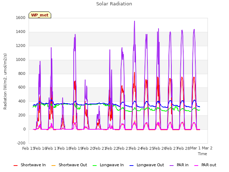Toggle the Shortwave In legend entry
The width and height of the screenshot is (229, 172).
(30, 165)
